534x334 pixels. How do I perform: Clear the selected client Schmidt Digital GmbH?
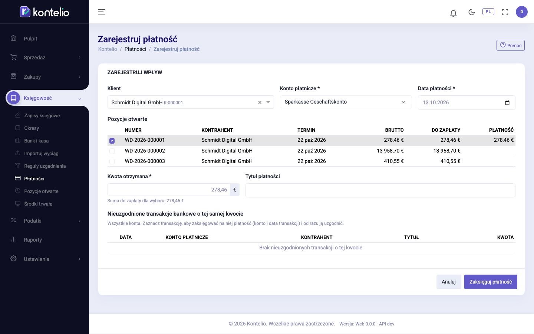260,102
